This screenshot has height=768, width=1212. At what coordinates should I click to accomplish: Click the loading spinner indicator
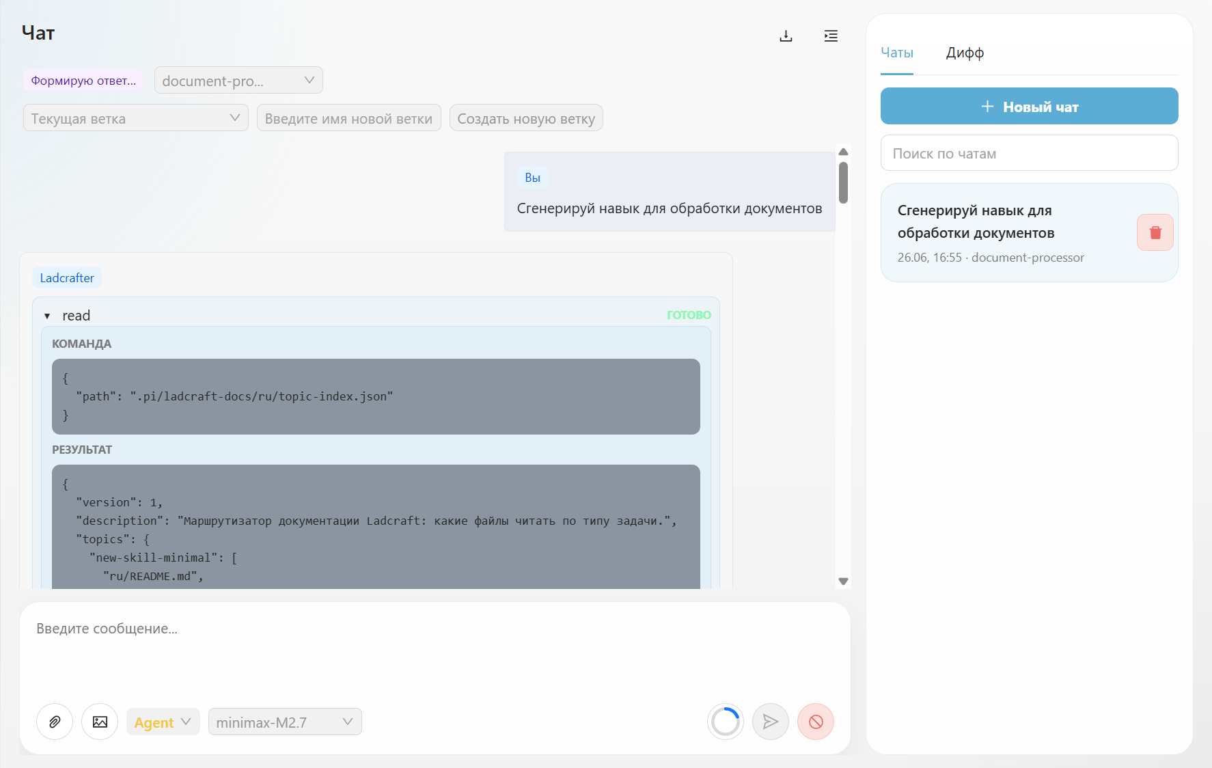726,722
